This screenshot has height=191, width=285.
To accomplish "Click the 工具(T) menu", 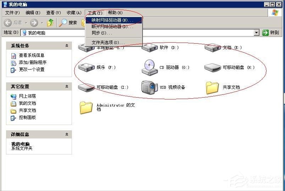I will tap(95, 13).
